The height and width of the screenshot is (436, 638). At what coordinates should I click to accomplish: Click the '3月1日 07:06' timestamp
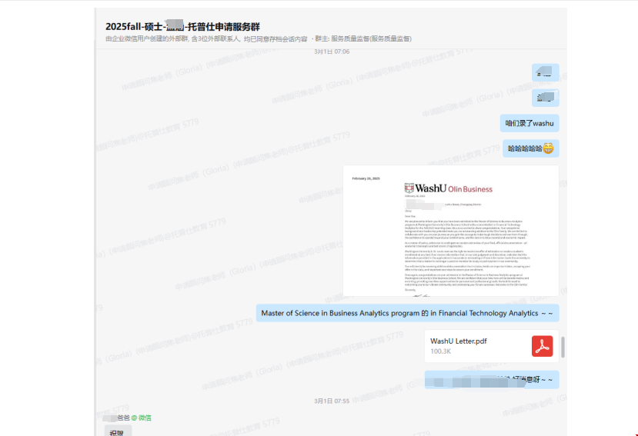332,52
